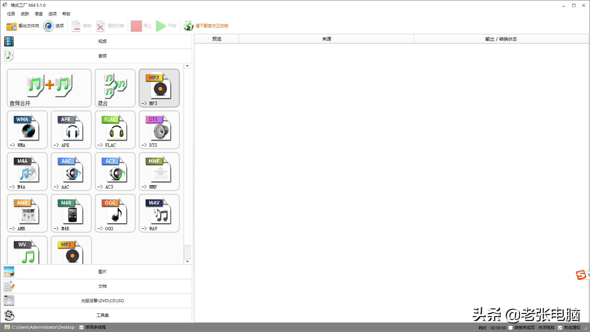Choose the AAC output format

pos(71,171)
